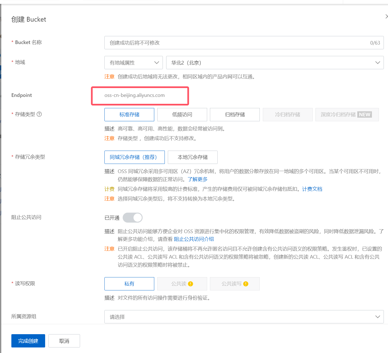Click the 完成创建 button
388x353 pixels.
pyautogui.click(x=28, y=341)
